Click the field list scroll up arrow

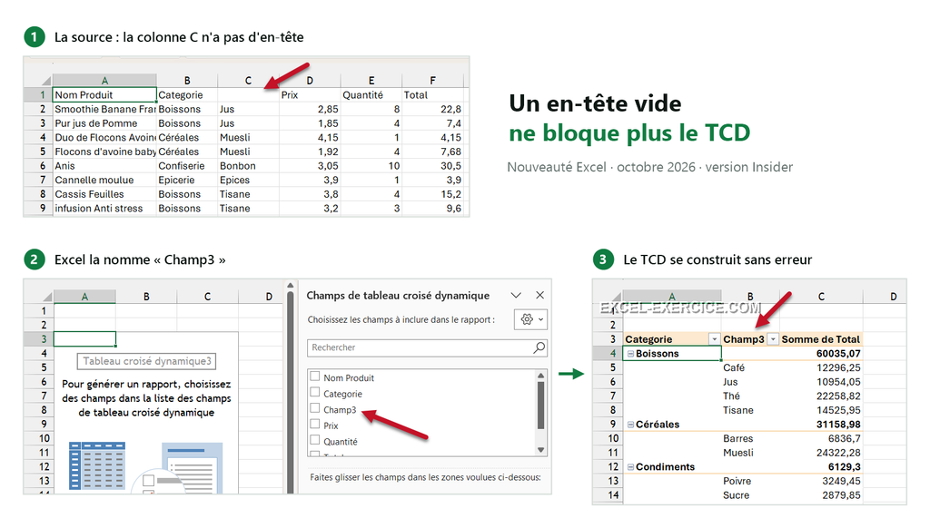(540, 376)
